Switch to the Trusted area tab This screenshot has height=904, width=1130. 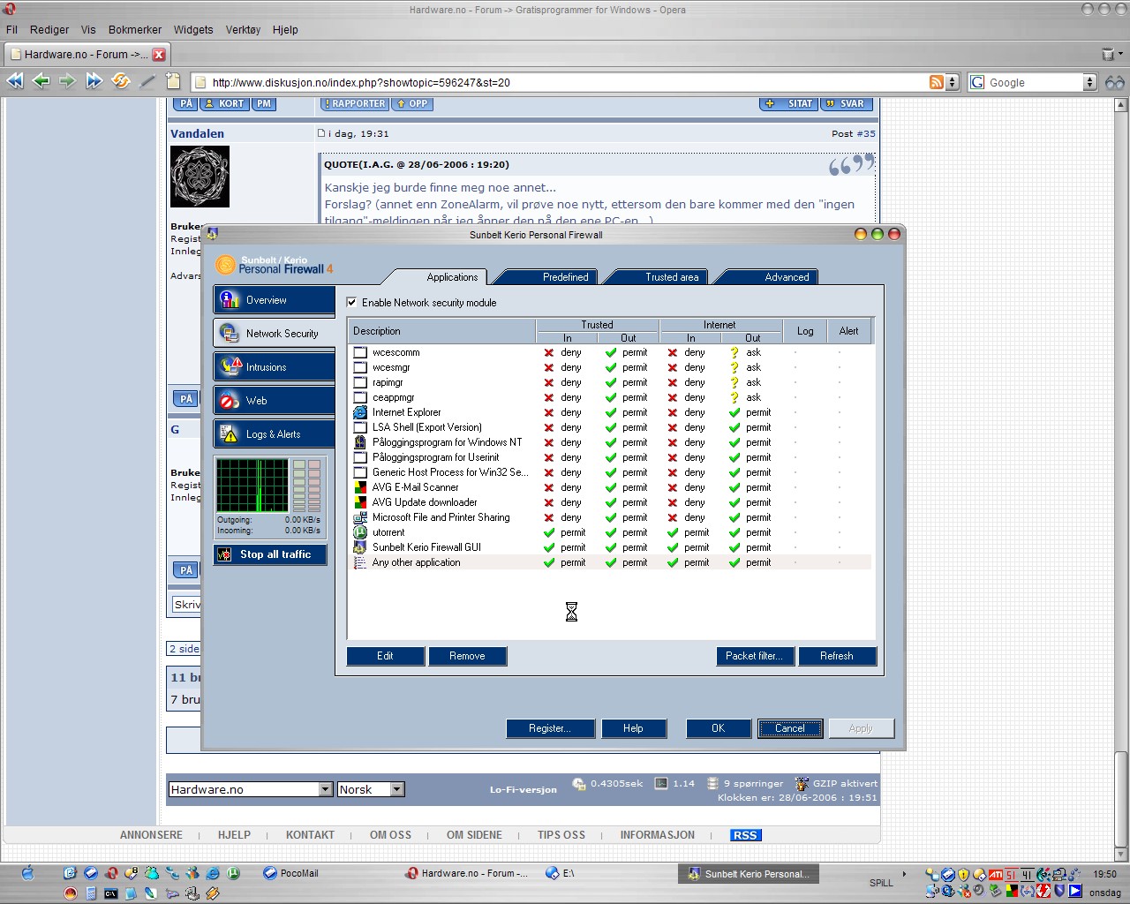coord(672,277)
